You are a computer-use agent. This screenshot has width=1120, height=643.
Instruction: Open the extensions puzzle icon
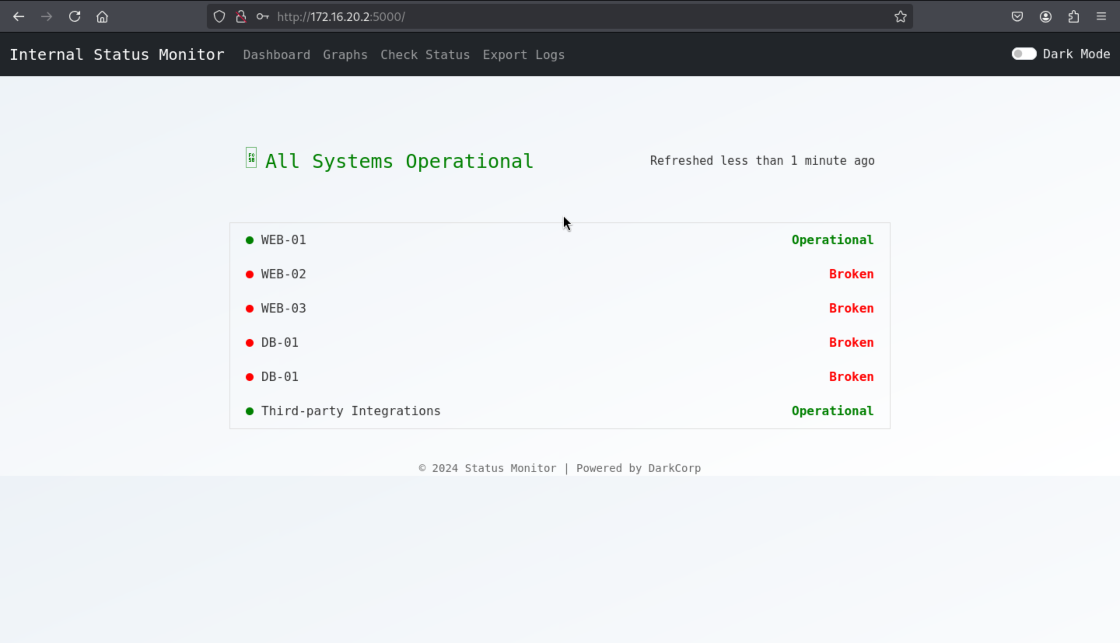(x=1073, y=17)
